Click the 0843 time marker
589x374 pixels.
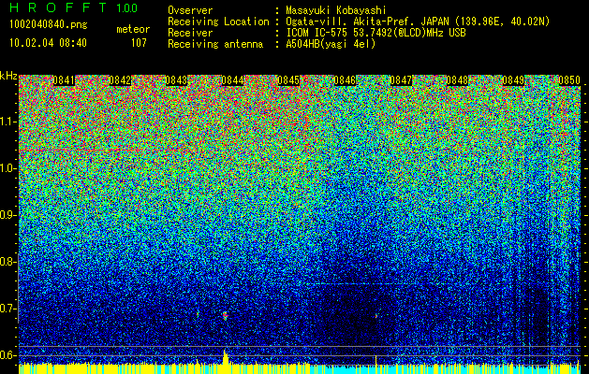point(176,80)
